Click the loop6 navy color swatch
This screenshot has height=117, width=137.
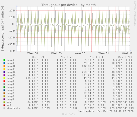[4, 90]
